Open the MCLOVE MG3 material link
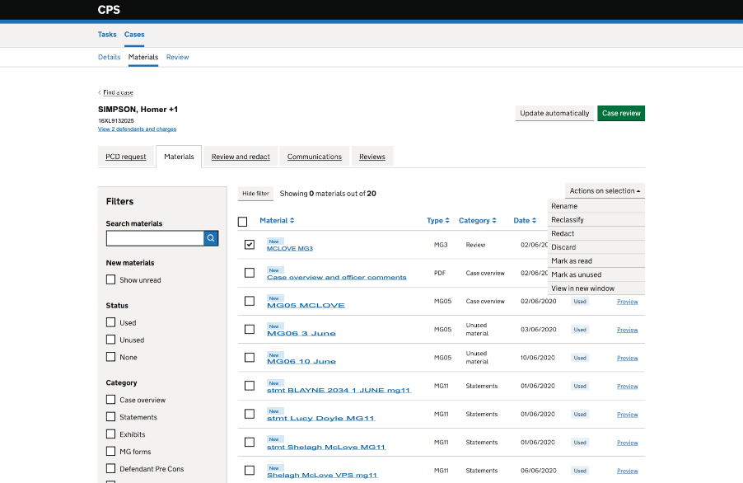 [289, 248]
